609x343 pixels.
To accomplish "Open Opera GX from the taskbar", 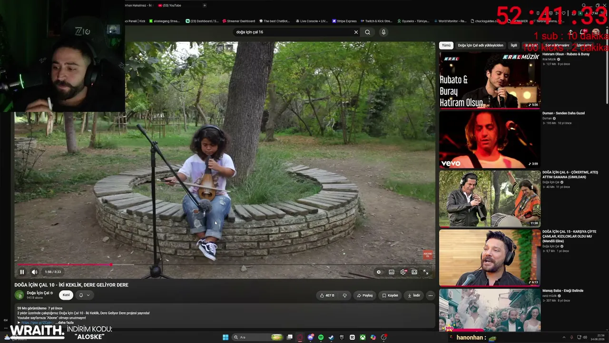I will [x=300, y=337].
